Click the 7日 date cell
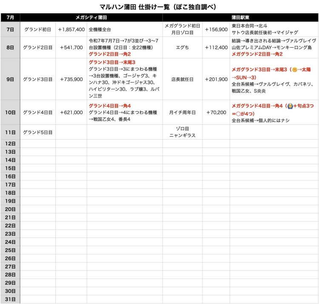319x304 pixels. tap(10, 29)
